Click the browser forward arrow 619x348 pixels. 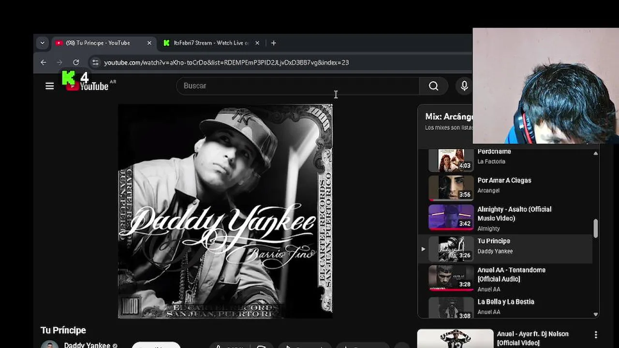pos(59,62)
